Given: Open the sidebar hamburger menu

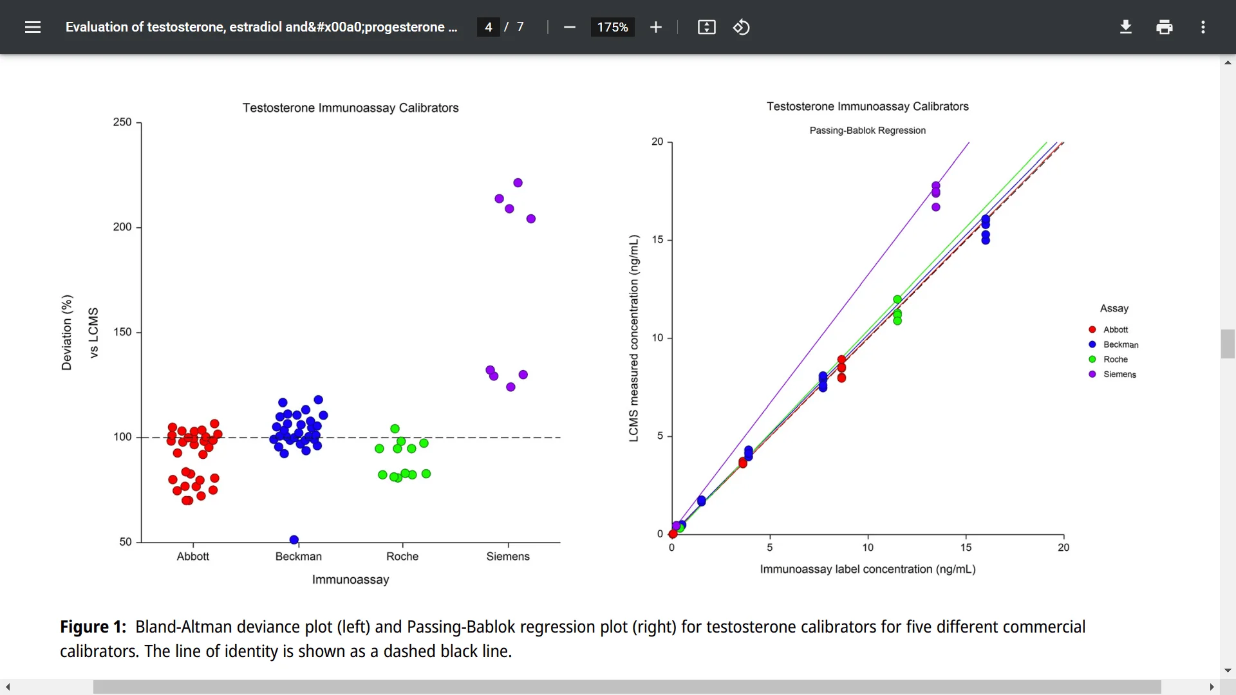Looking at the screenshot, I should point(33,27).
